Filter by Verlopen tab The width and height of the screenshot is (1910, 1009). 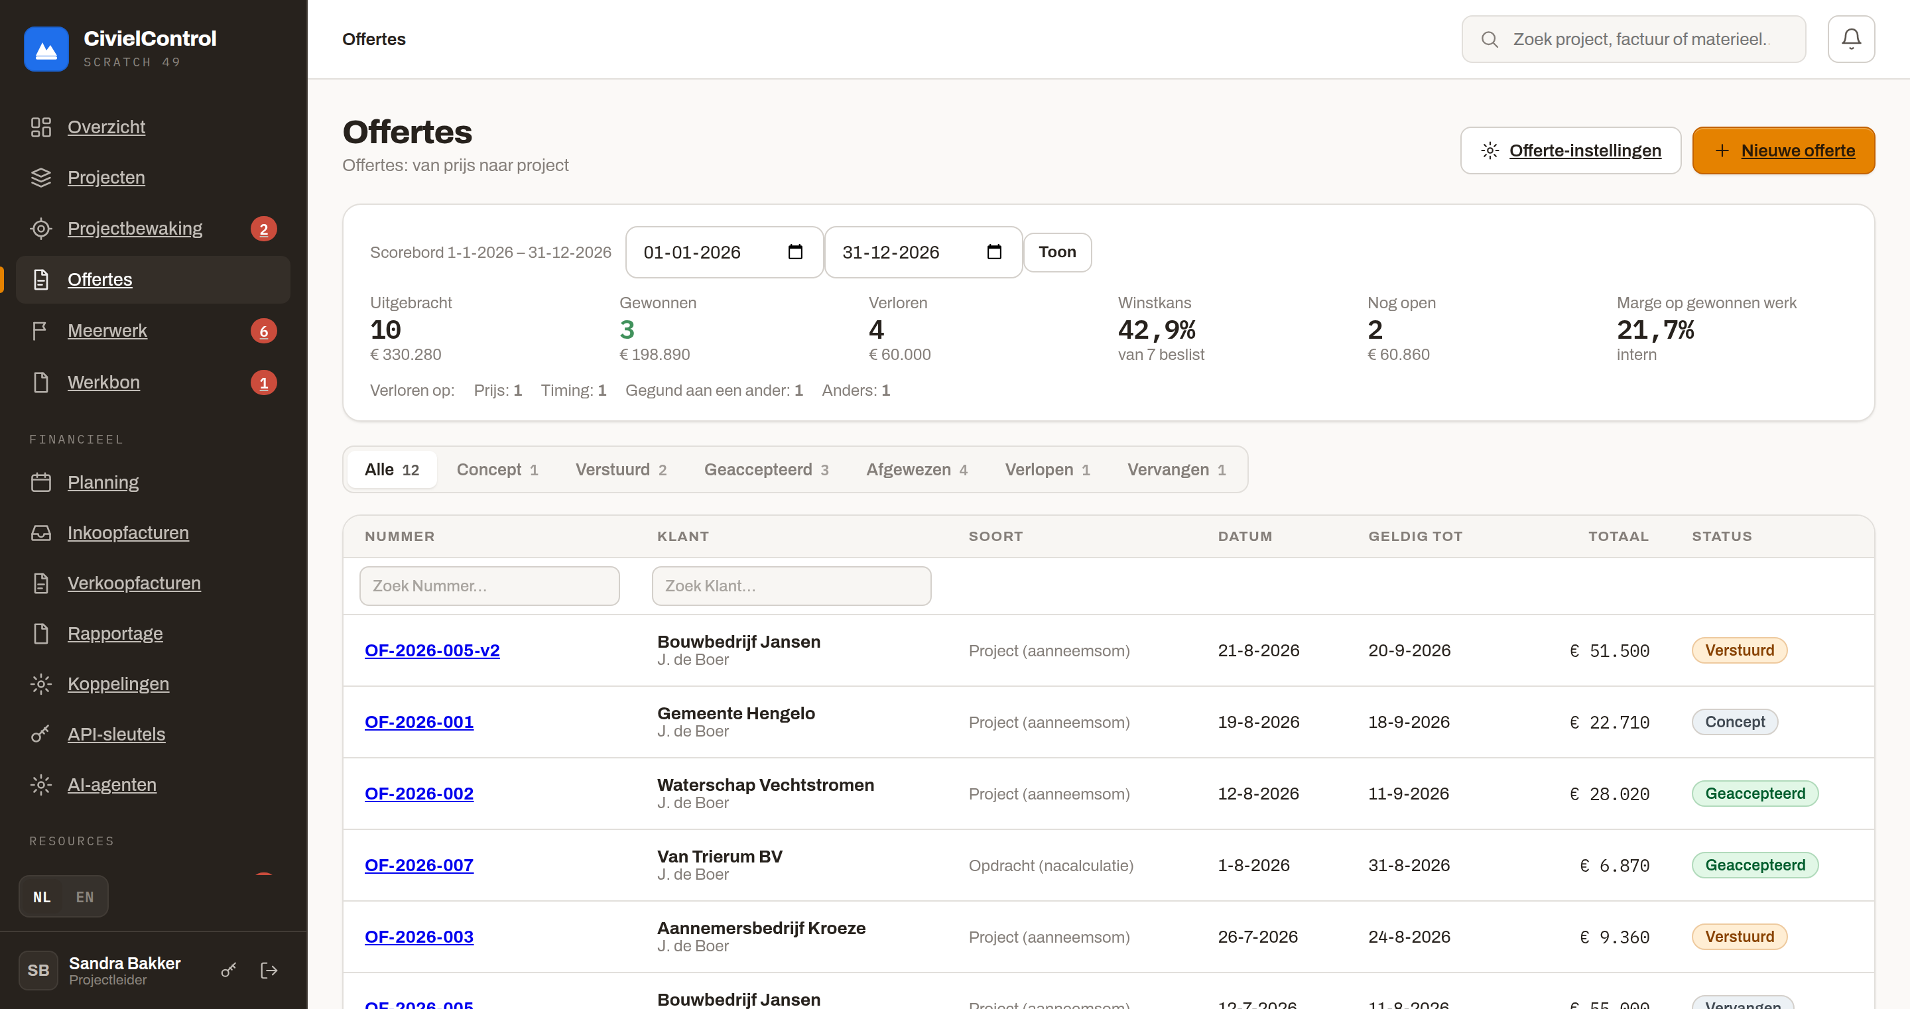point(1047,469)
